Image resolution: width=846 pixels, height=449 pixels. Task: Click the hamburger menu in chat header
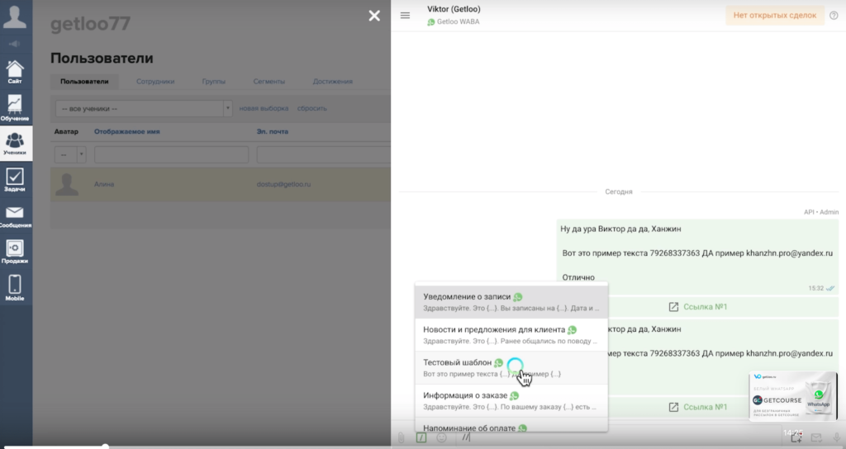click(x=405, y=16)
